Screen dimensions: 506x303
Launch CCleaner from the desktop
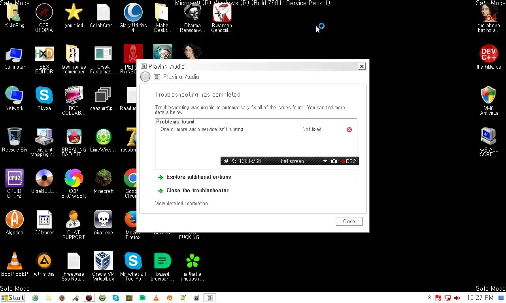(44, 223)
